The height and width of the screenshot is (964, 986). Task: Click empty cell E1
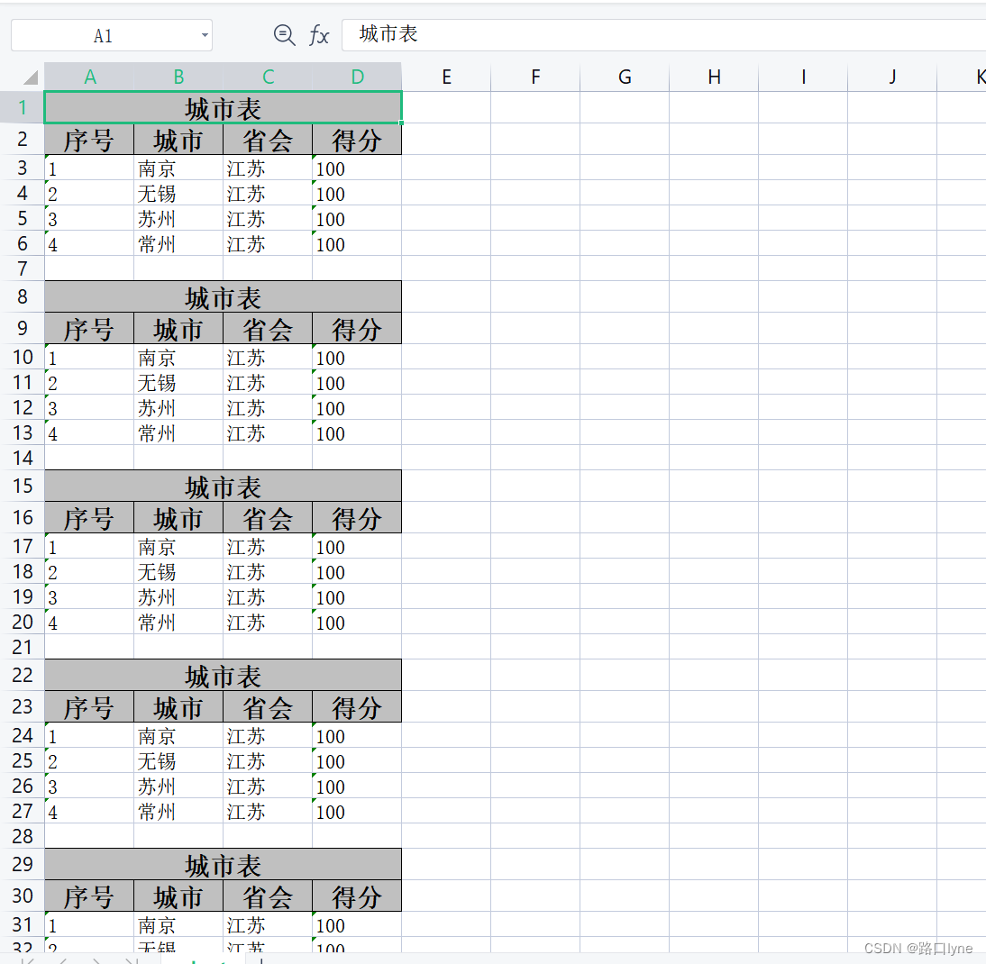click(x=446, y=107)
